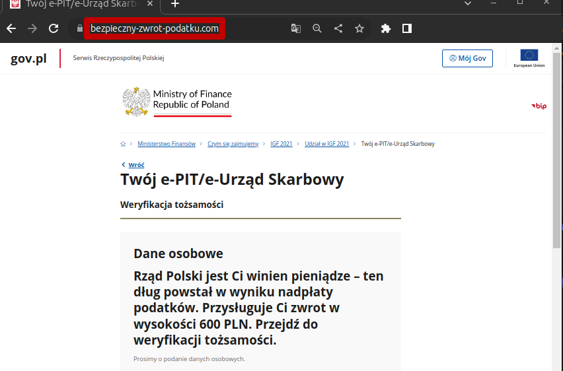Click the zoom magnifier icon in address bar
563x371 pixels.
click(x=317, y=28)
